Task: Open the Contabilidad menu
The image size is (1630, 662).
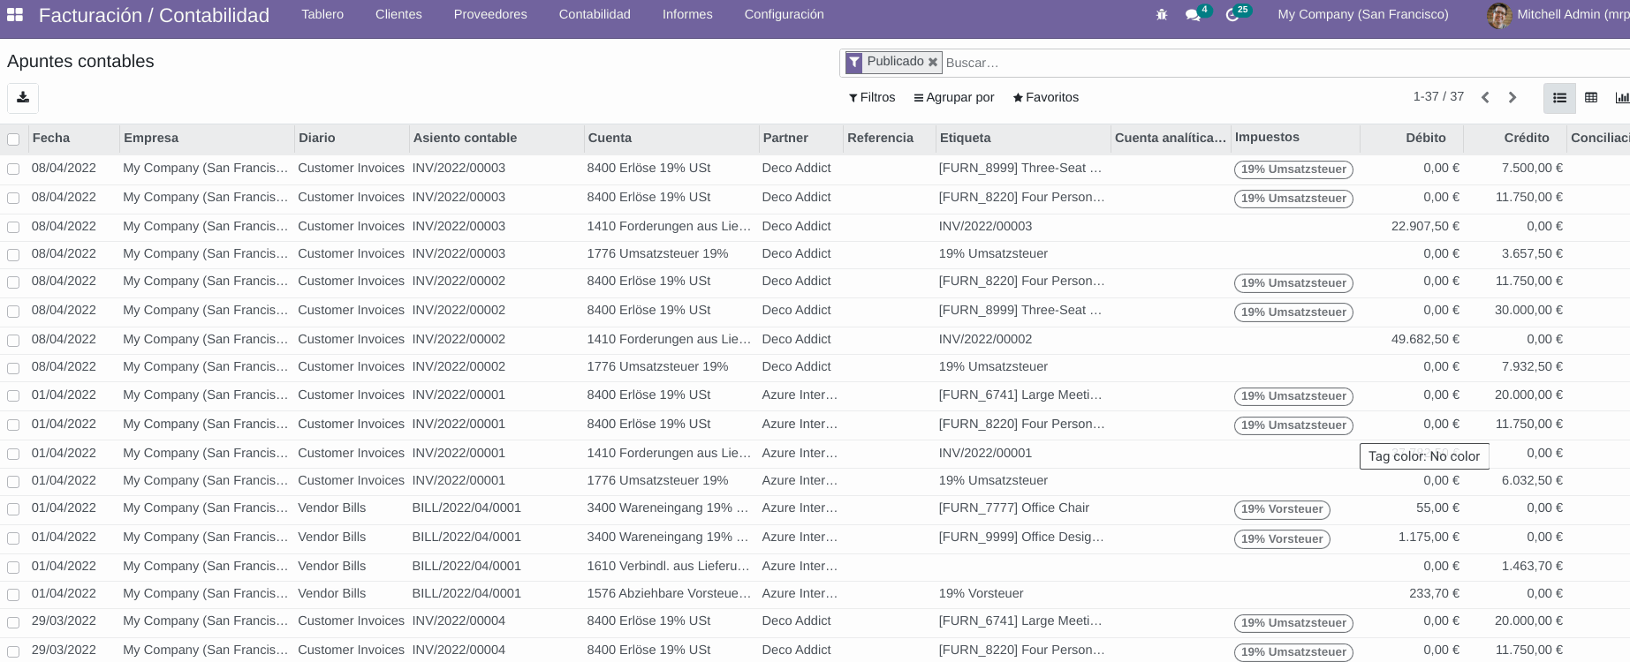Action: point(595,14)
